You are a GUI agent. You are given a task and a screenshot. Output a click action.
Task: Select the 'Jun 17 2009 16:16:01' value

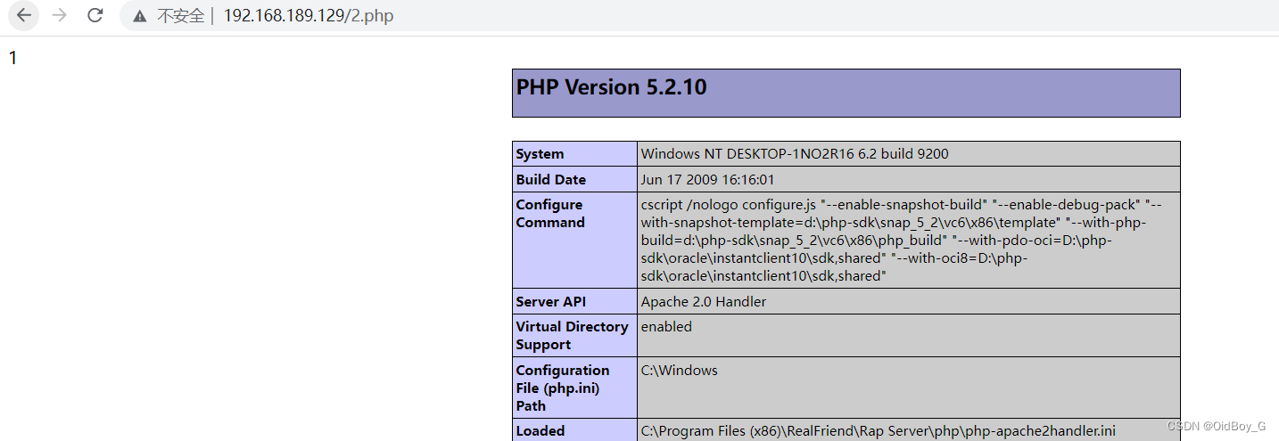707,179
